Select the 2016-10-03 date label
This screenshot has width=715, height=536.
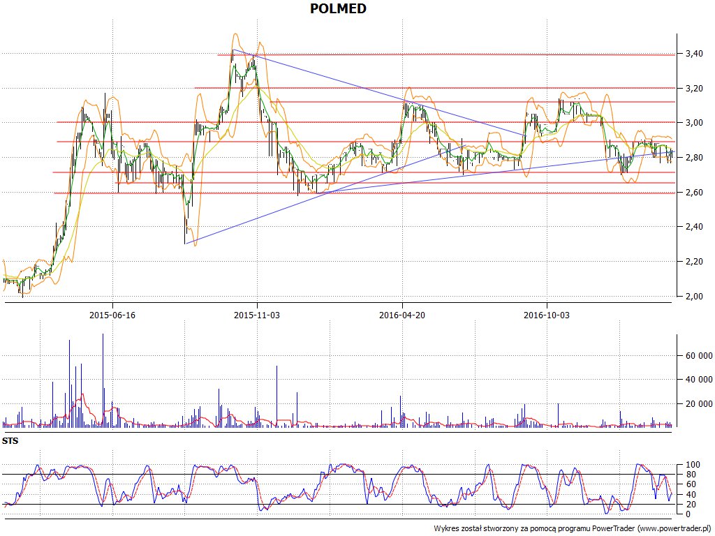click(x=546, y=315)
